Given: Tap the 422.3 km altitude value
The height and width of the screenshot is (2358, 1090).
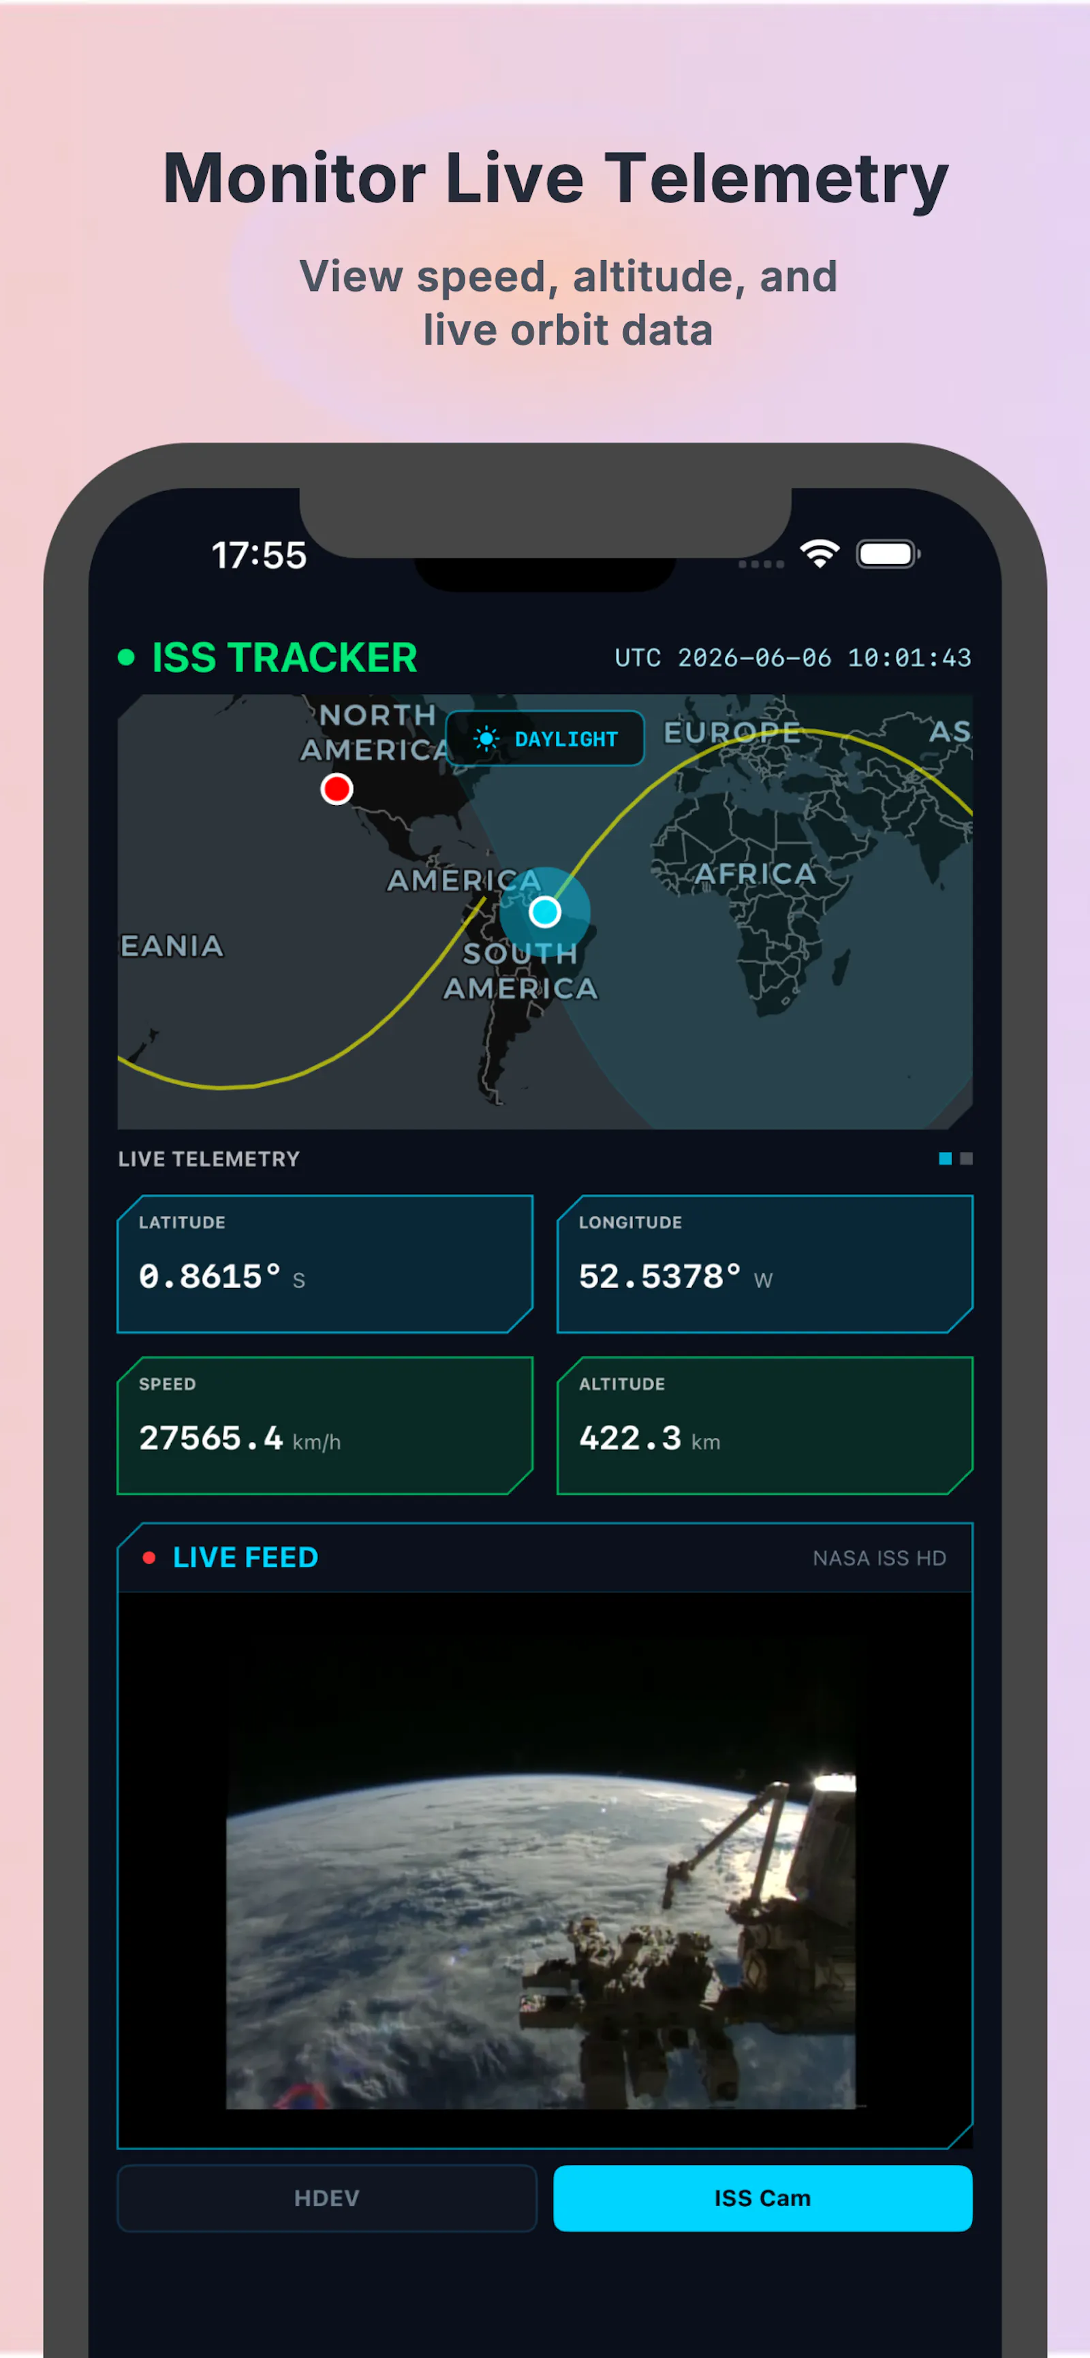Looking at the screenshot, I should point(650,1438).
